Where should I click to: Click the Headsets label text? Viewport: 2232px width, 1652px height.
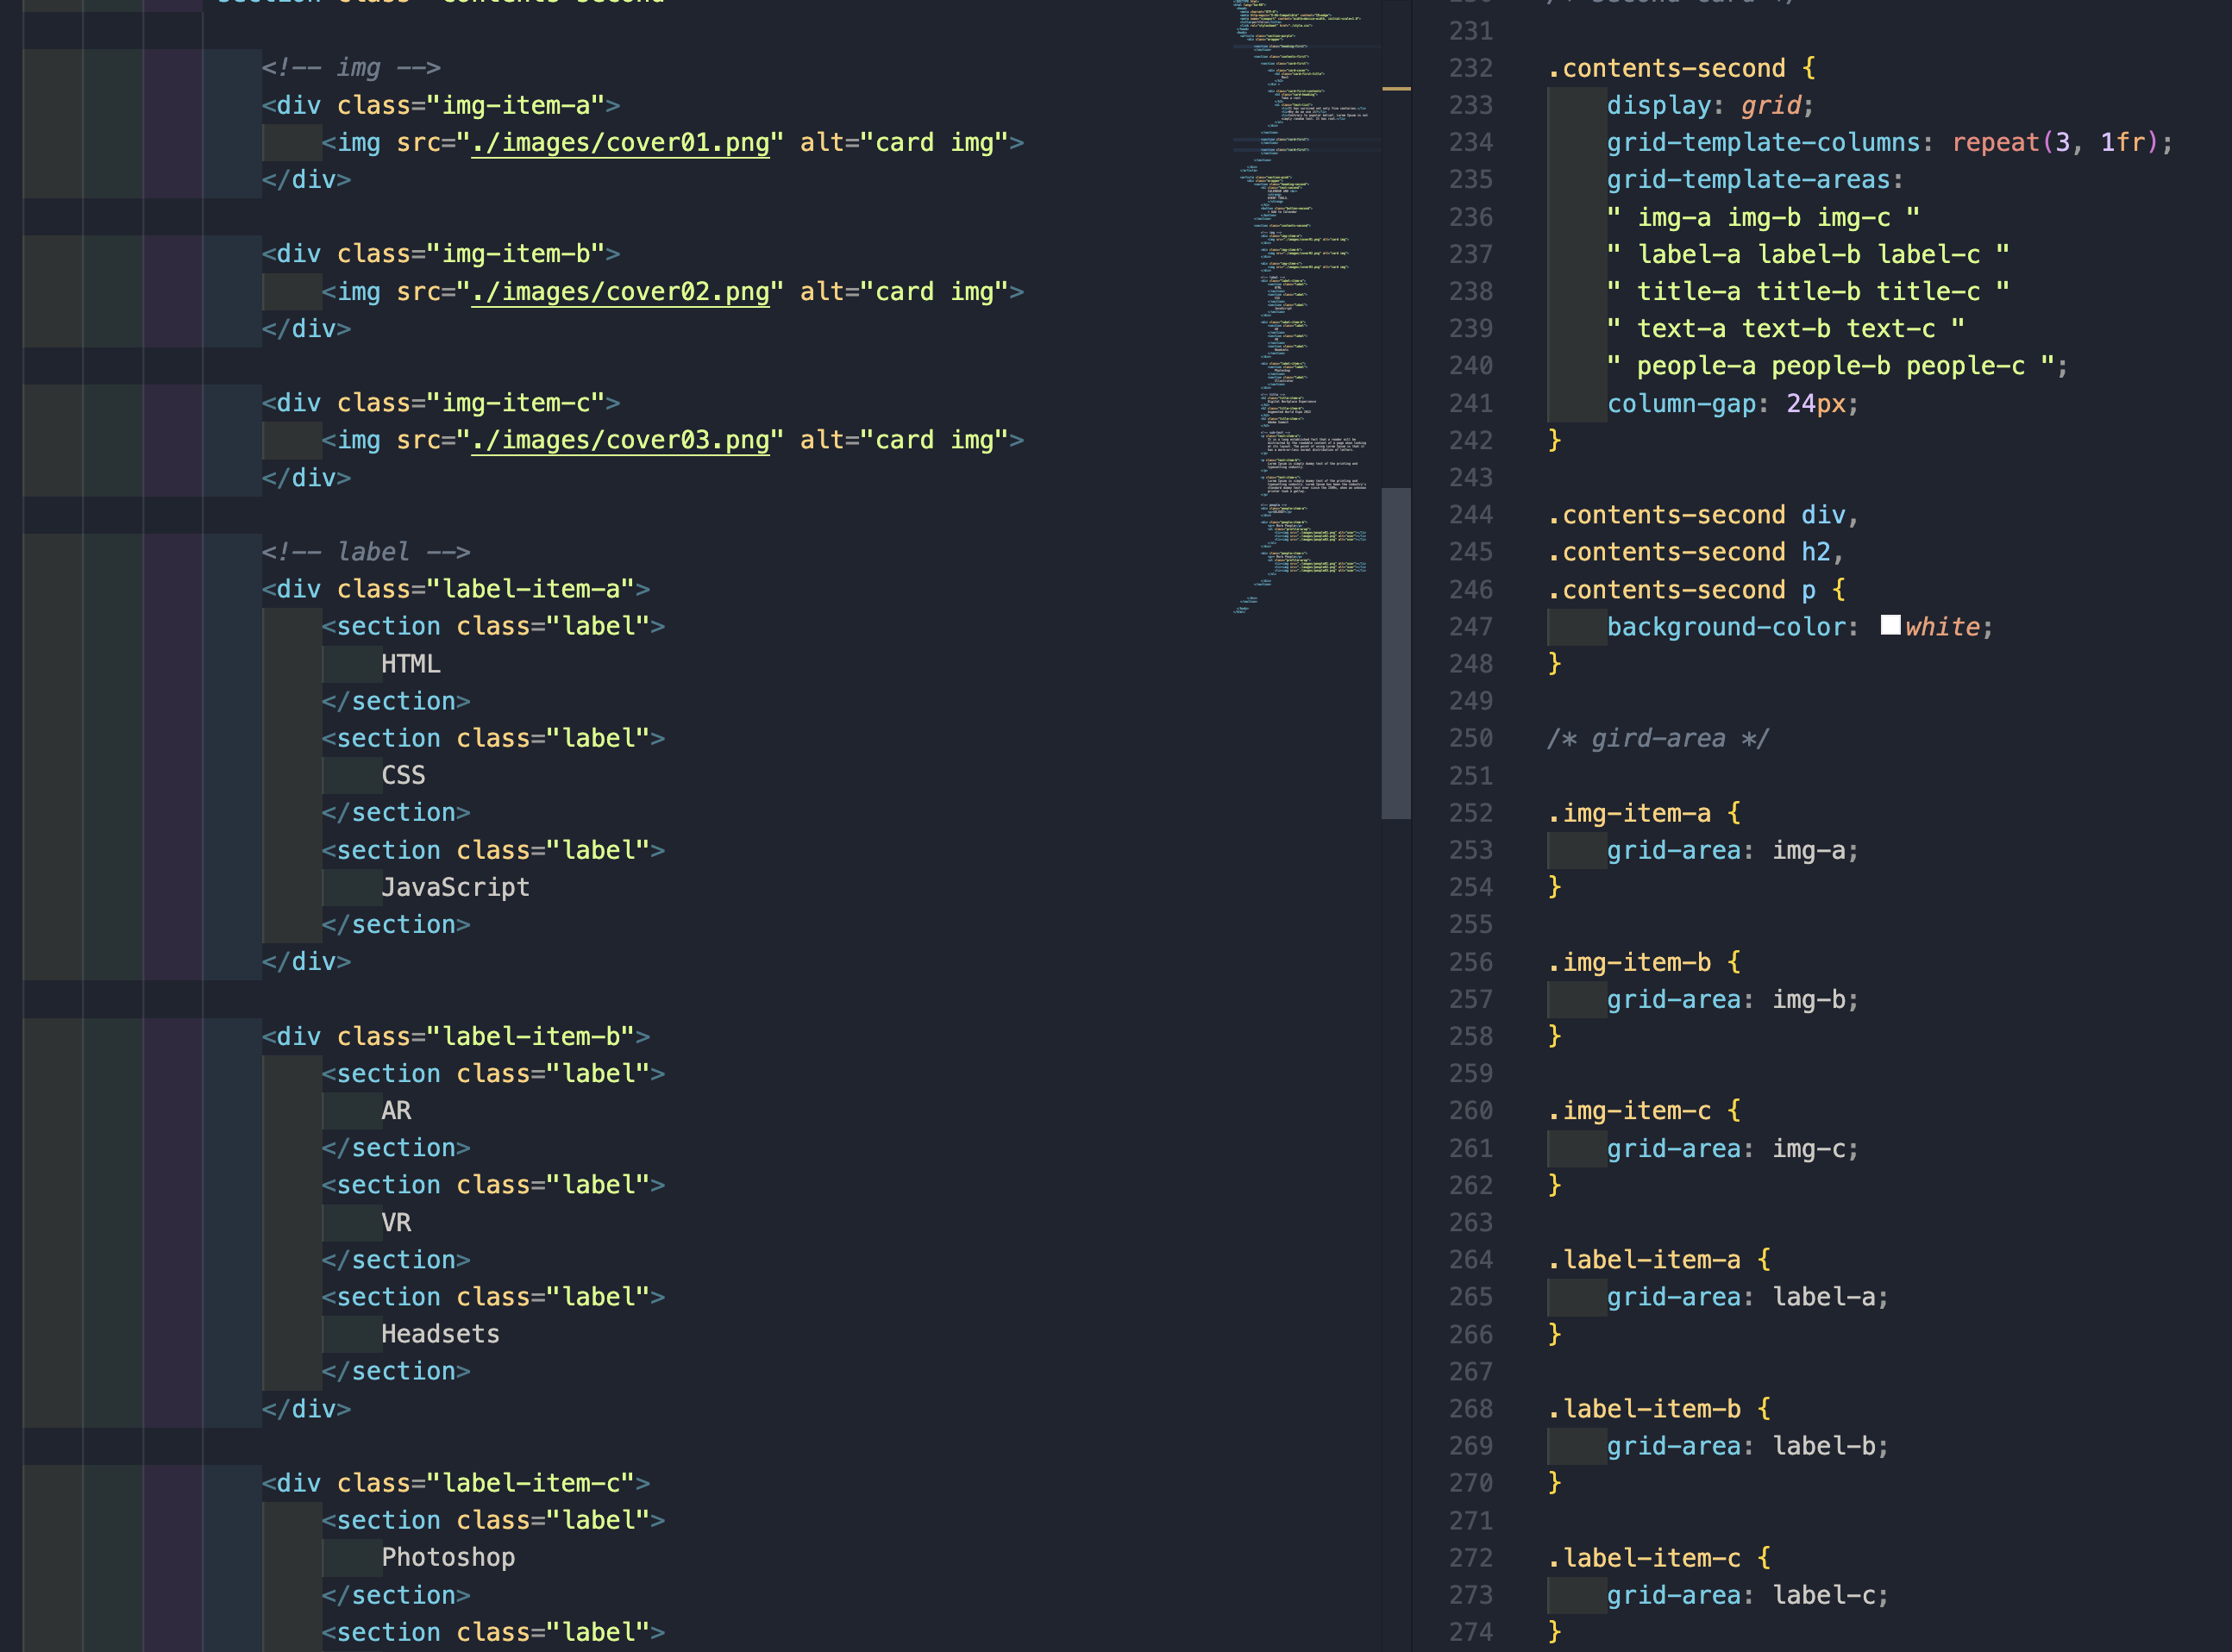(440, 1335)
